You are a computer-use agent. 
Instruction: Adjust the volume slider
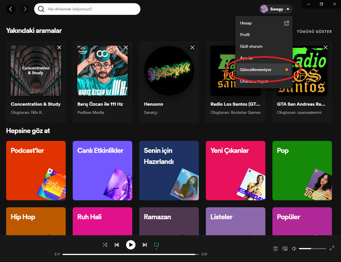click(312, 249)
